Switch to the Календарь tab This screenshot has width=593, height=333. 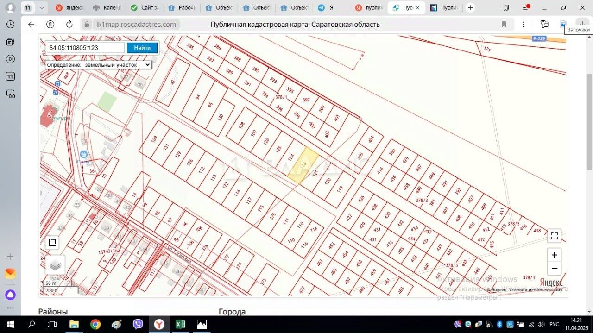(x=107, y=8)
